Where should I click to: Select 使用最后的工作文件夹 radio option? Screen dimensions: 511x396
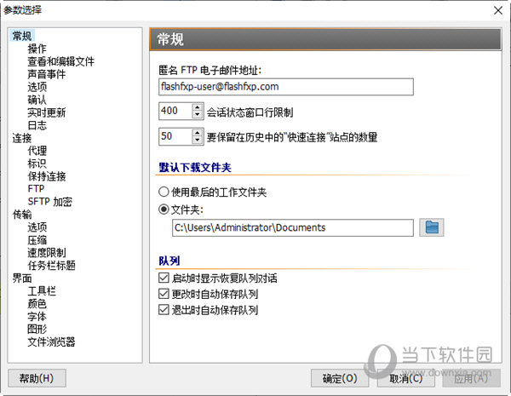click(x=164, y=192)
